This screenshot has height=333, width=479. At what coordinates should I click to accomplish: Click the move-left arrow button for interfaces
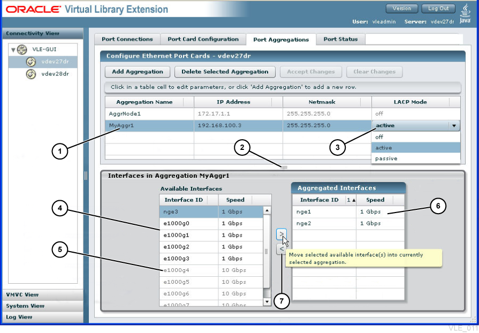[282, 249]
